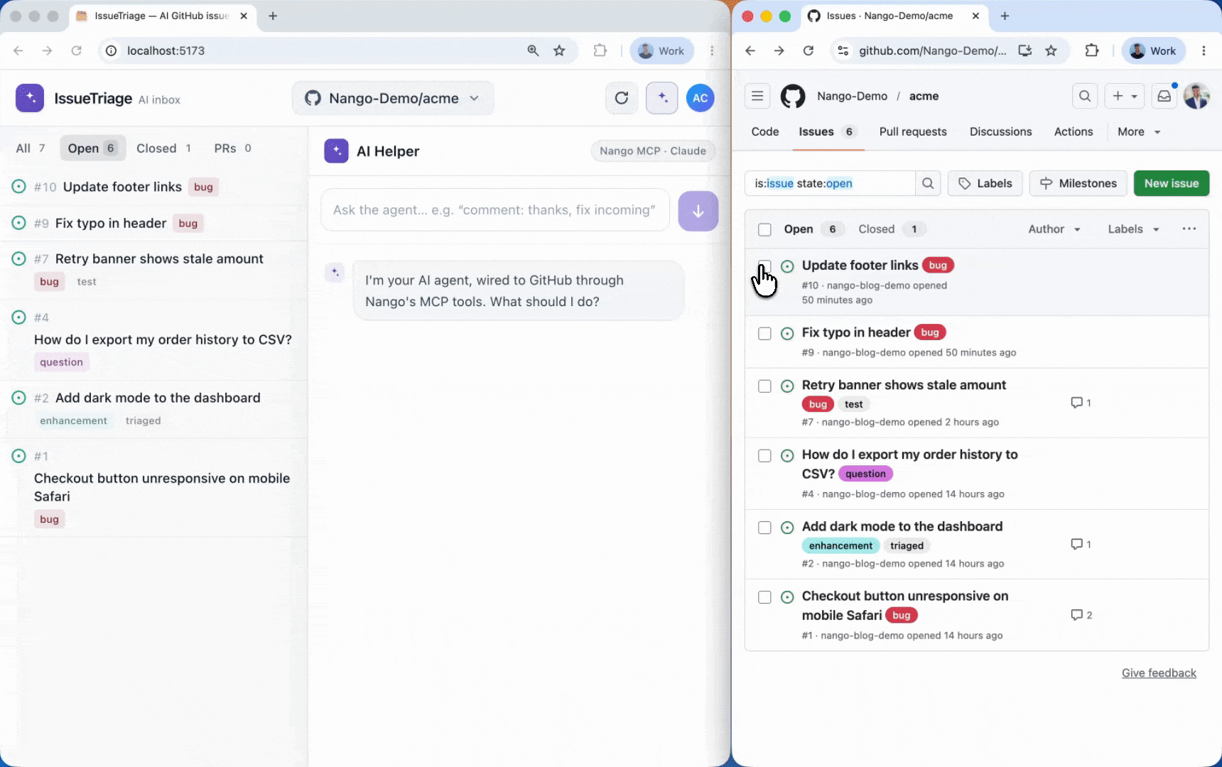Screen dimensions: 1222x767
Task: Select the PRs tab in IssueTriage
Action: pos(232,148)
